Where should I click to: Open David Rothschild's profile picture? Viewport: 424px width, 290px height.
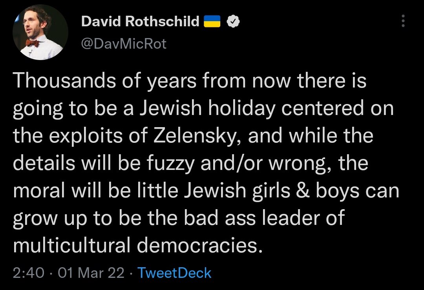tap(38, 33)
